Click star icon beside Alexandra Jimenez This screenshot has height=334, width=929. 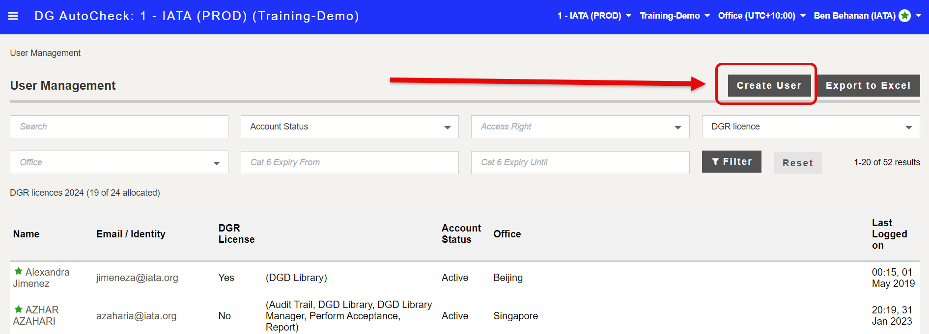click(x=19, y=271)
